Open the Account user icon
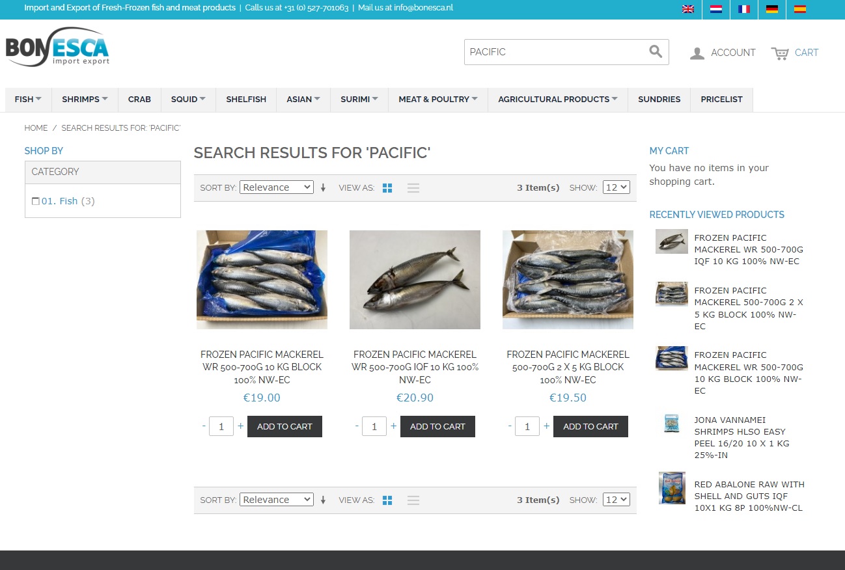845x570 pixels. 697,53
